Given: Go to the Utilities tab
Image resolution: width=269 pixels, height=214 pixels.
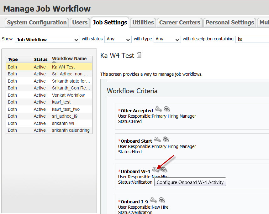Looking at the screenshot, I should [x=143, y=23].
